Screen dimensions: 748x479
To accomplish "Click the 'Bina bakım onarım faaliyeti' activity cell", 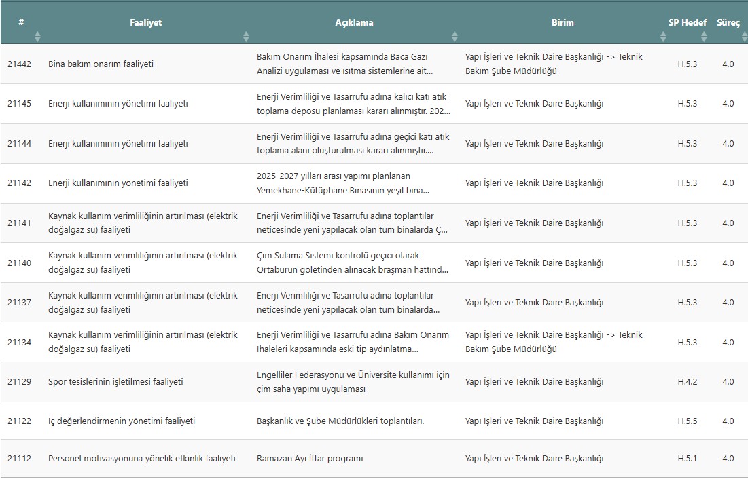I will point(101,64).
